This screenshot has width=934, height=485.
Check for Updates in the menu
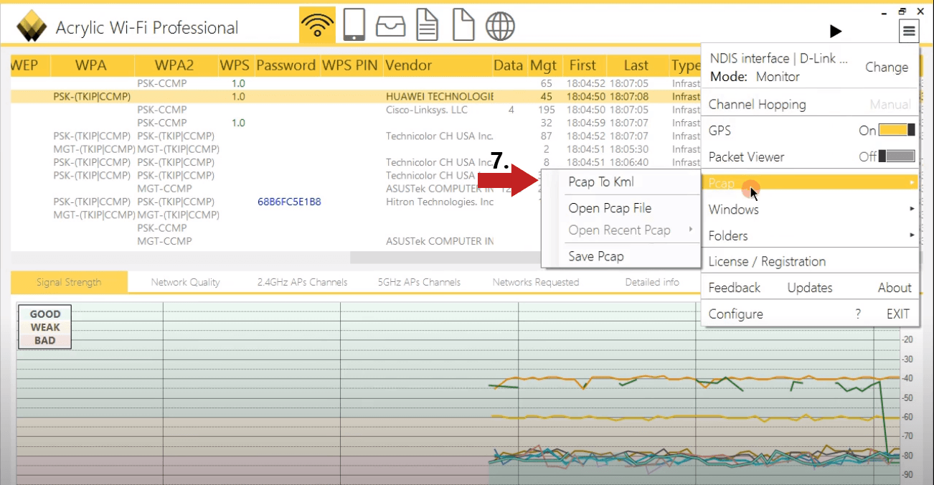pyautogui.click(x=809, y=288)
